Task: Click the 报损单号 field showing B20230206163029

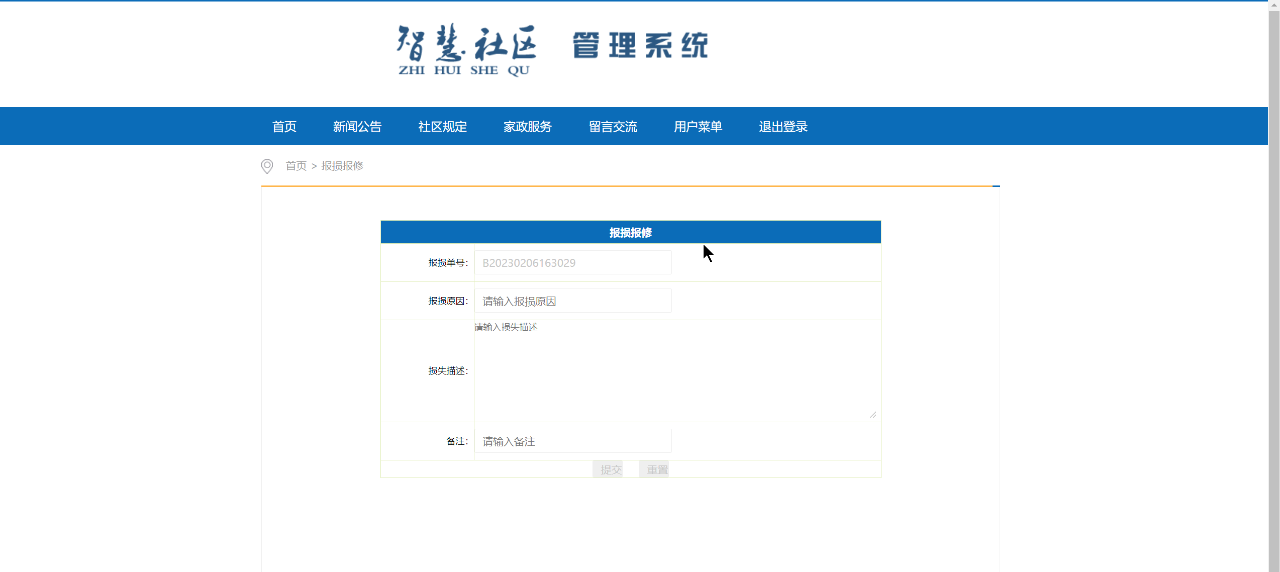Action: pos(573,263)
